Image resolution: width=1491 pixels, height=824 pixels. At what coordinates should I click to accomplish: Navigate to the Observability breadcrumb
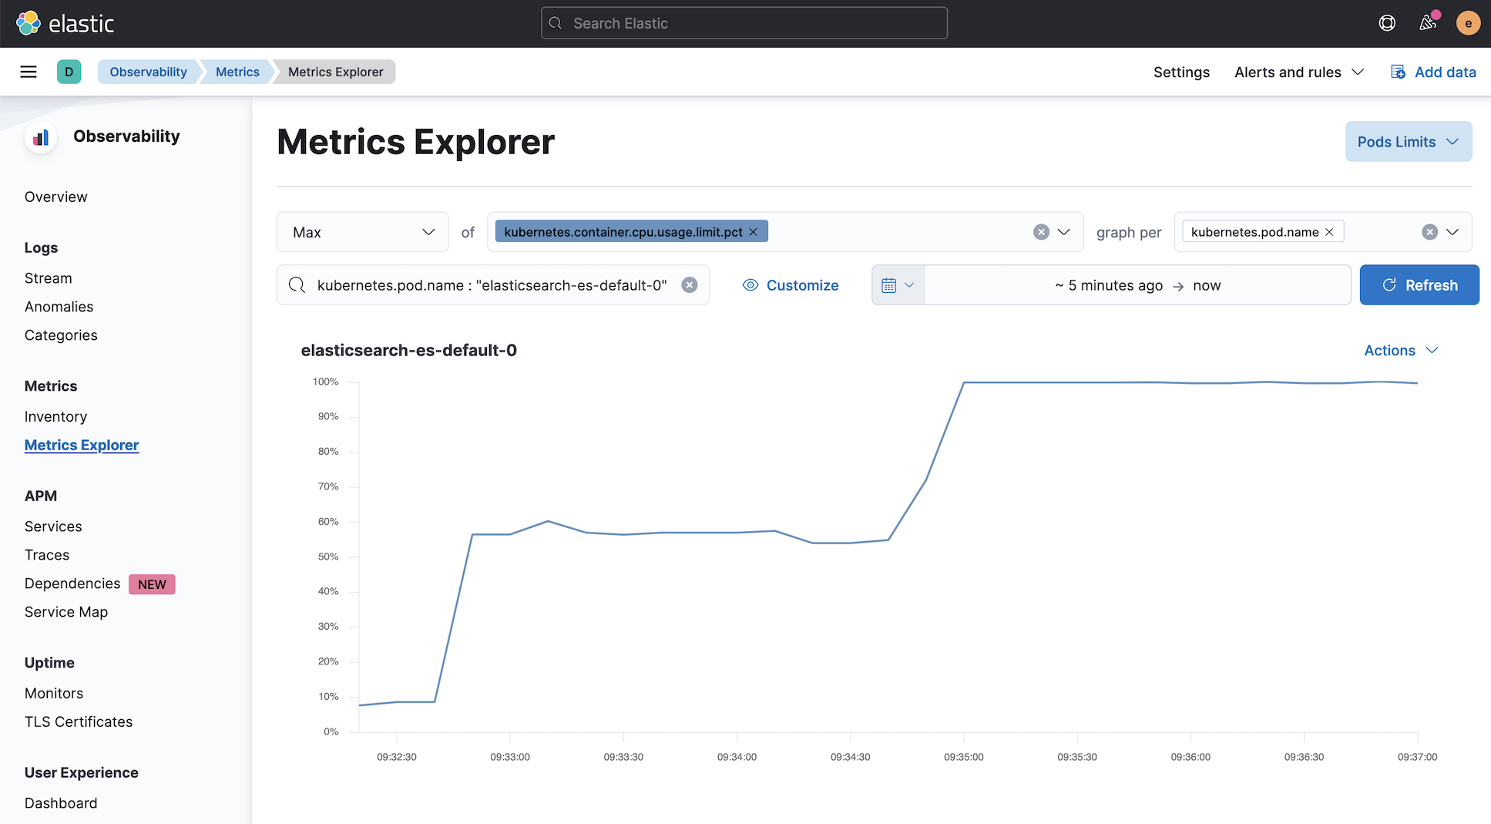(x=148, y=72)
